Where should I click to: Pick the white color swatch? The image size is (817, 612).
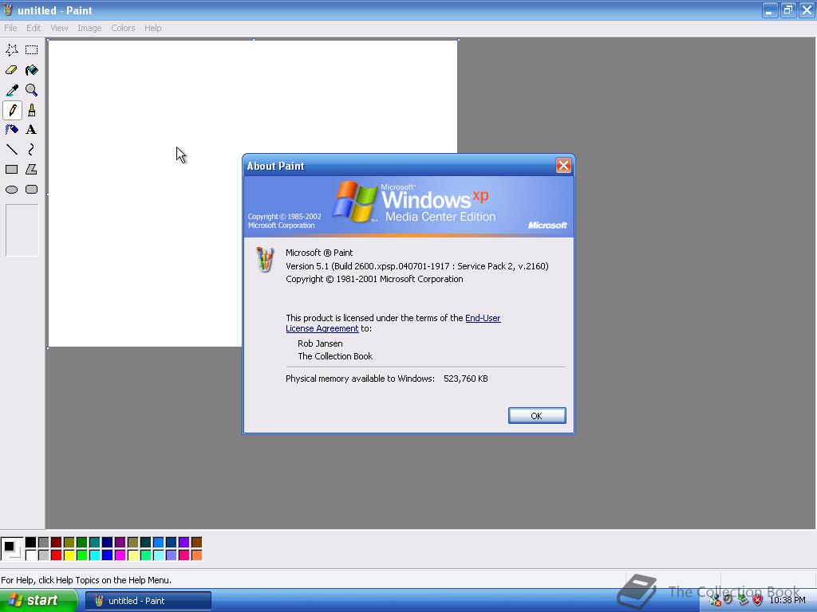31,555
